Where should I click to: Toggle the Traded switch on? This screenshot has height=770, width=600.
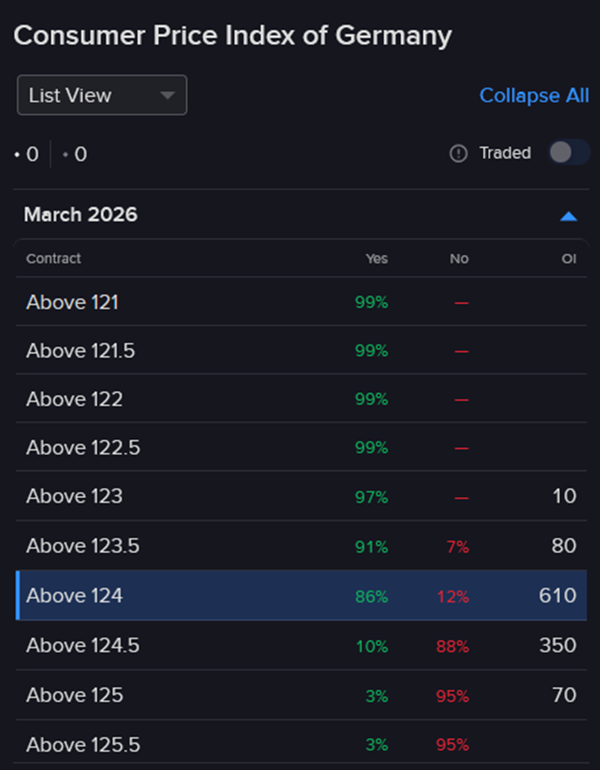[569, 152]
